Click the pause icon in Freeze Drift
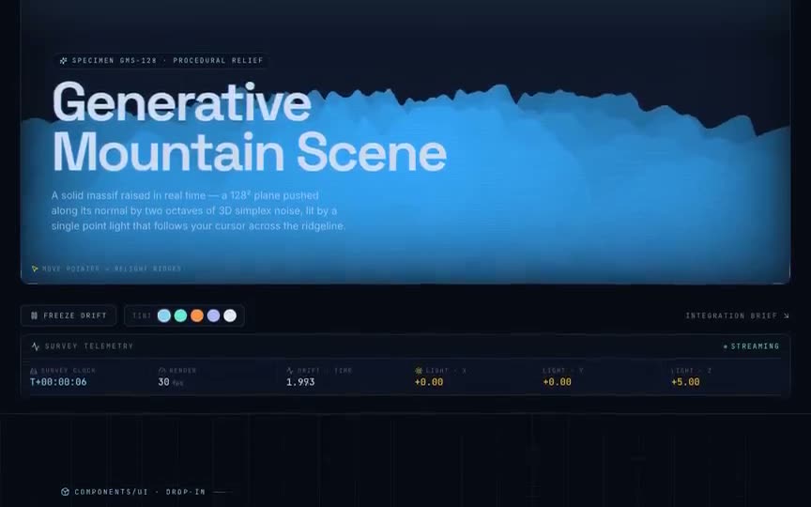 [x=34, y=315]
